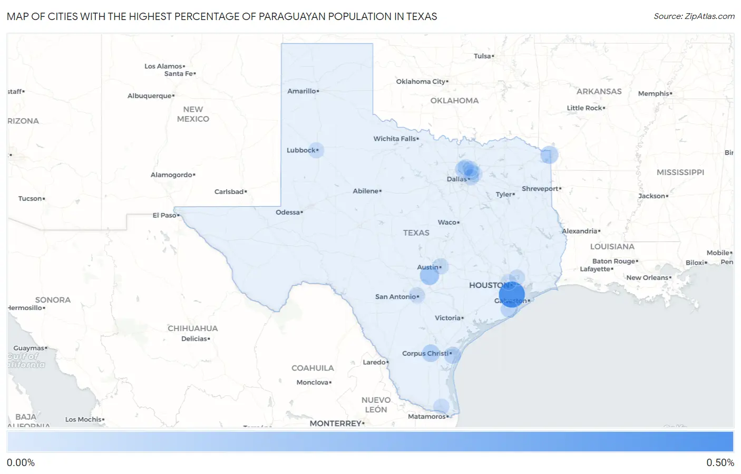
Task: Click the Source: ZipAtlas.com text
Action: click(694, 16)
